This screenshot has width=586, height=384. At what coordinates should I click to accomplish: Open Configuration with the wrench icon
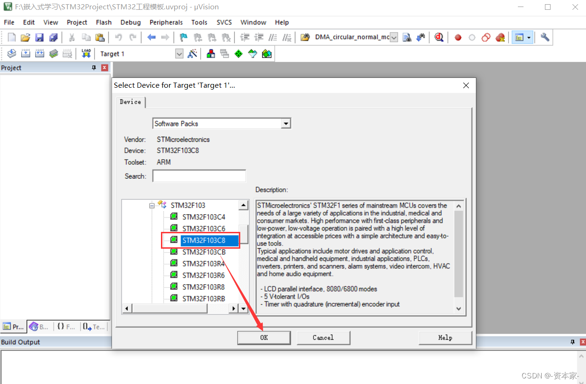click(x=544, y=37)
